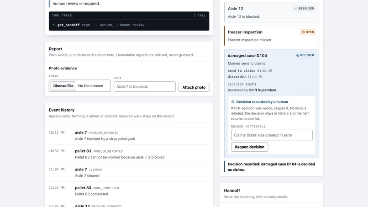
Task: Click the green checkmark beside get_handoff
Action: click(x=54, y=25)
